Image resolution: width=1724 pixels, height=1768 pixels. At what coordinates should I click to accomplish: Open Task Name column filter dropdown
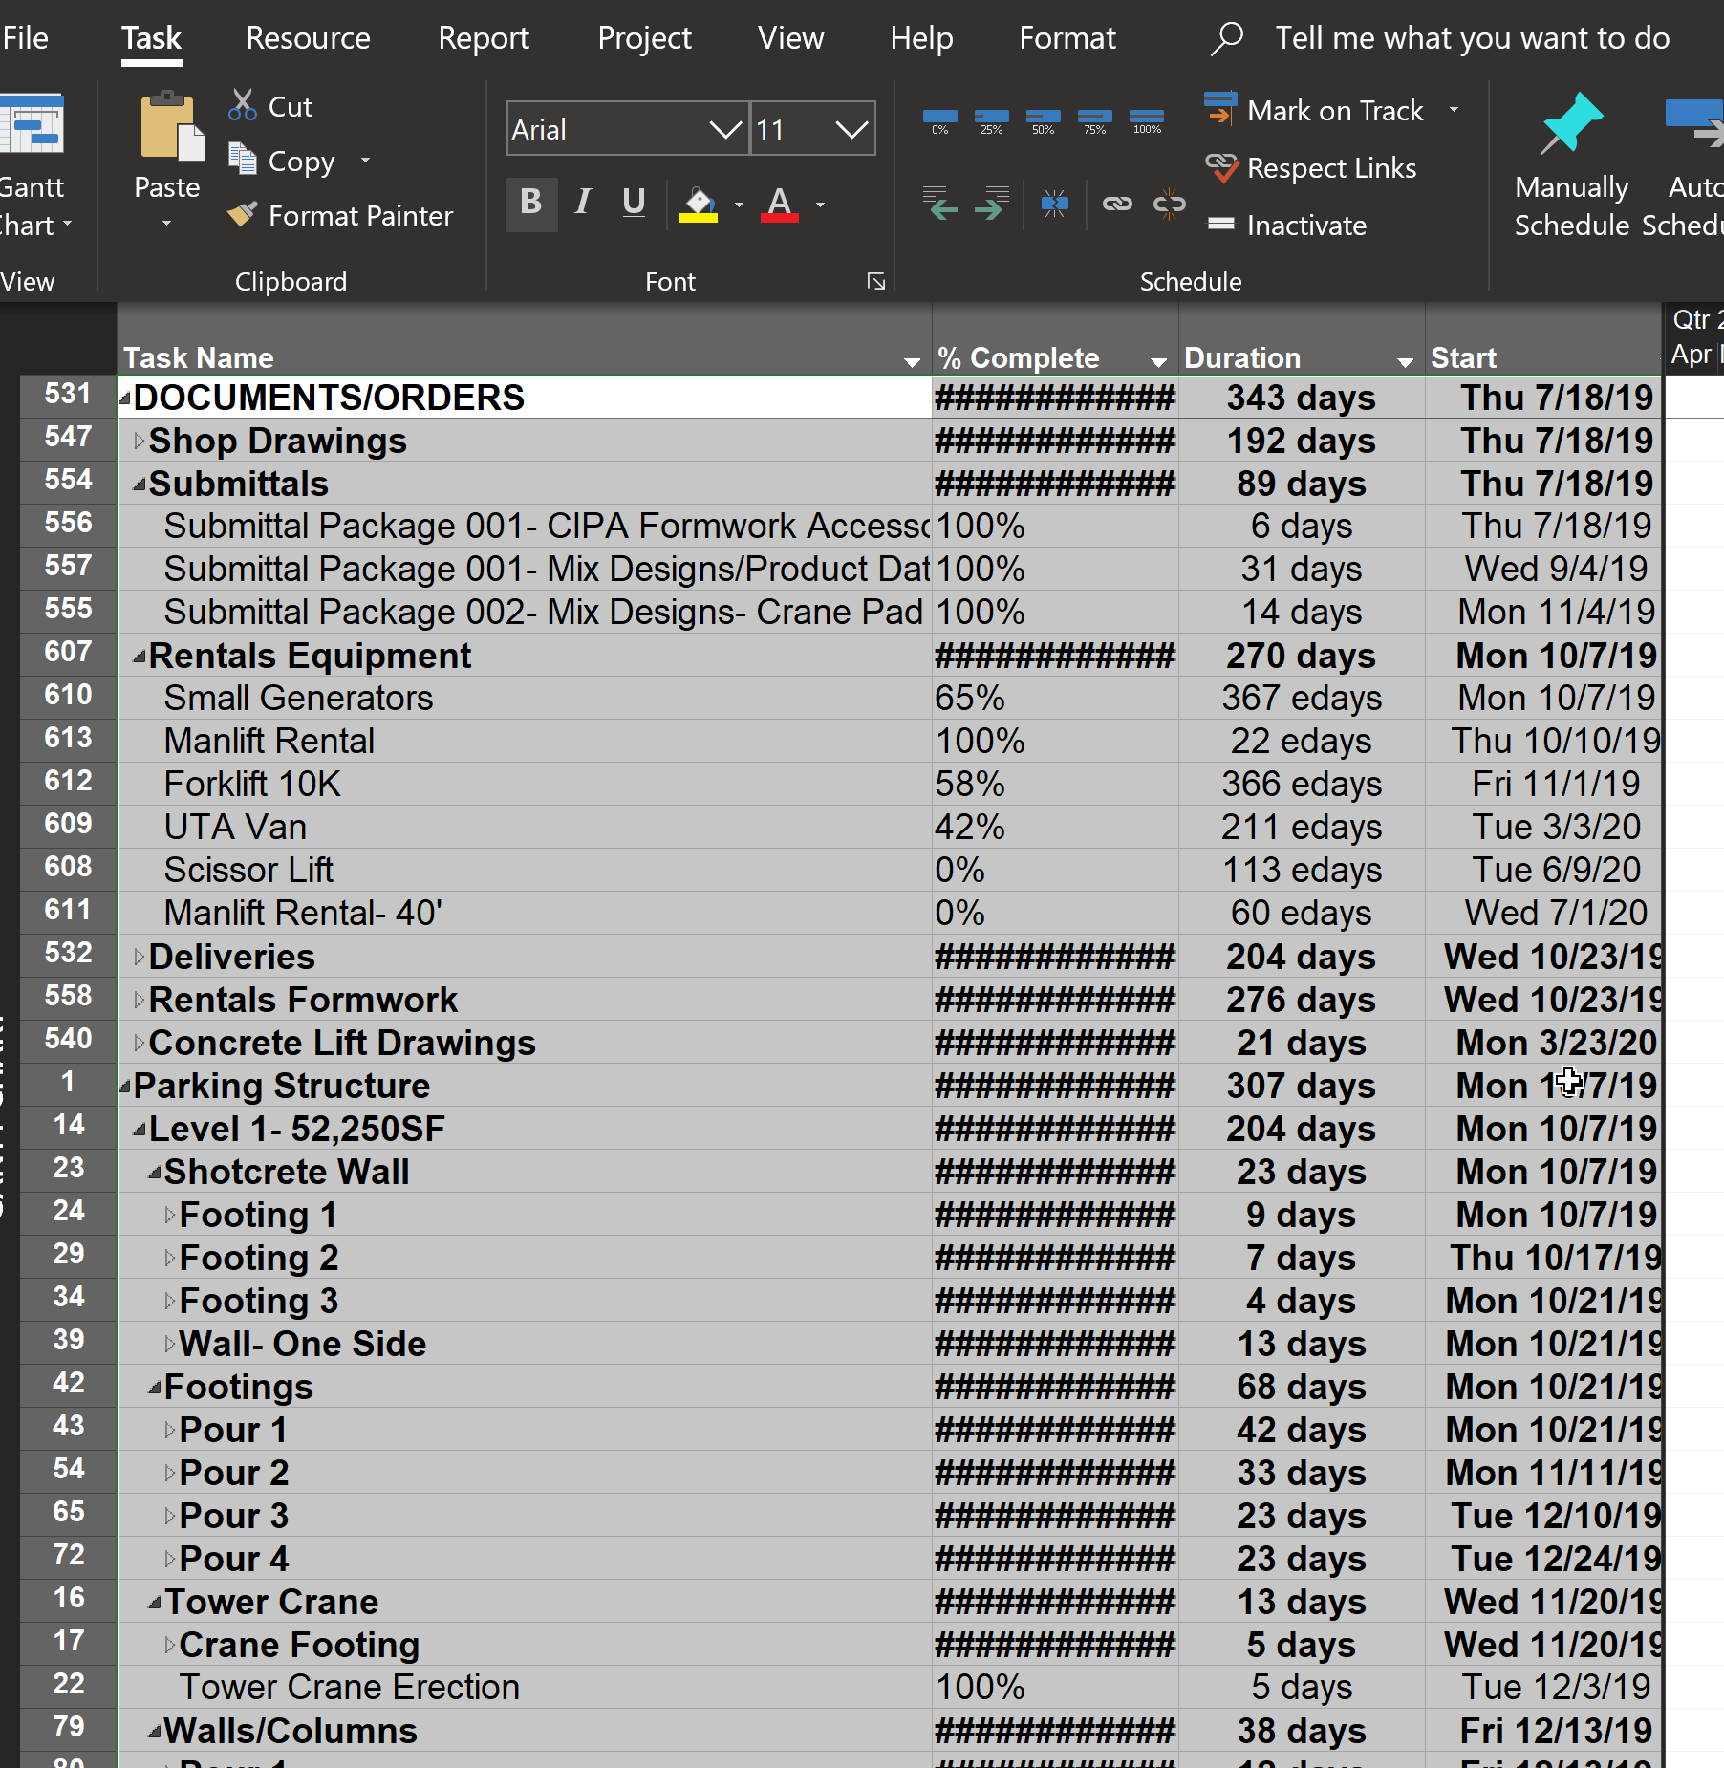pos(912,361)
